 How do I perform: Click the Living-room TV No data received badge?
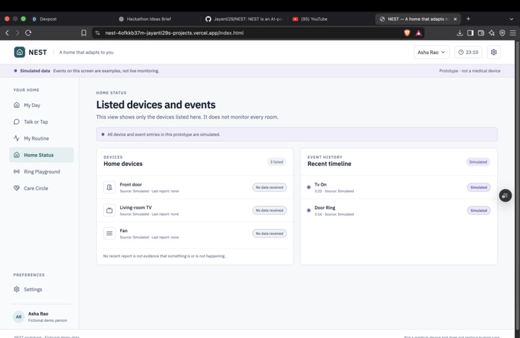269,210
